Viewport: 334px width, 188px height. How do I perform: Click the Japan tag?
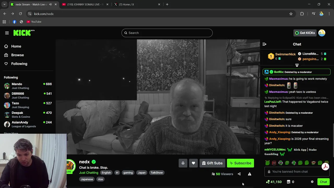tap(142, 173)
